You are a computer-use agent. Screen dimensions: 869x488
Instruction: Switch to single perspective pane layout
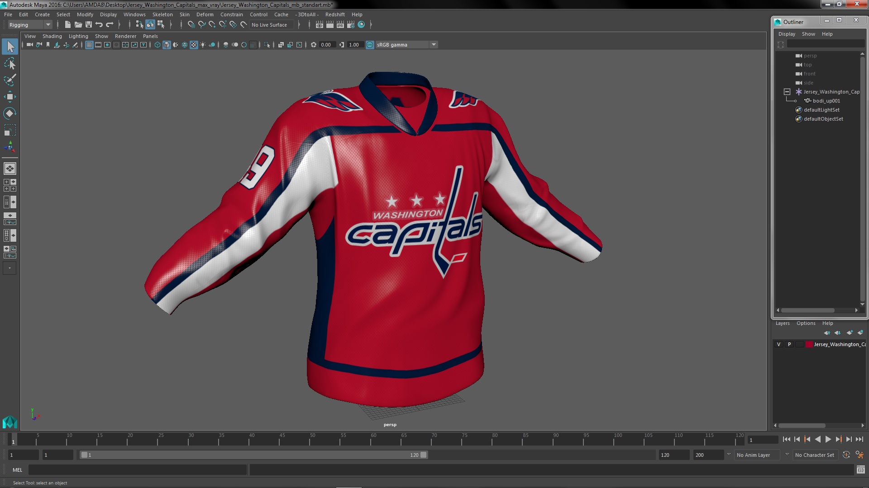click(10, 169)
